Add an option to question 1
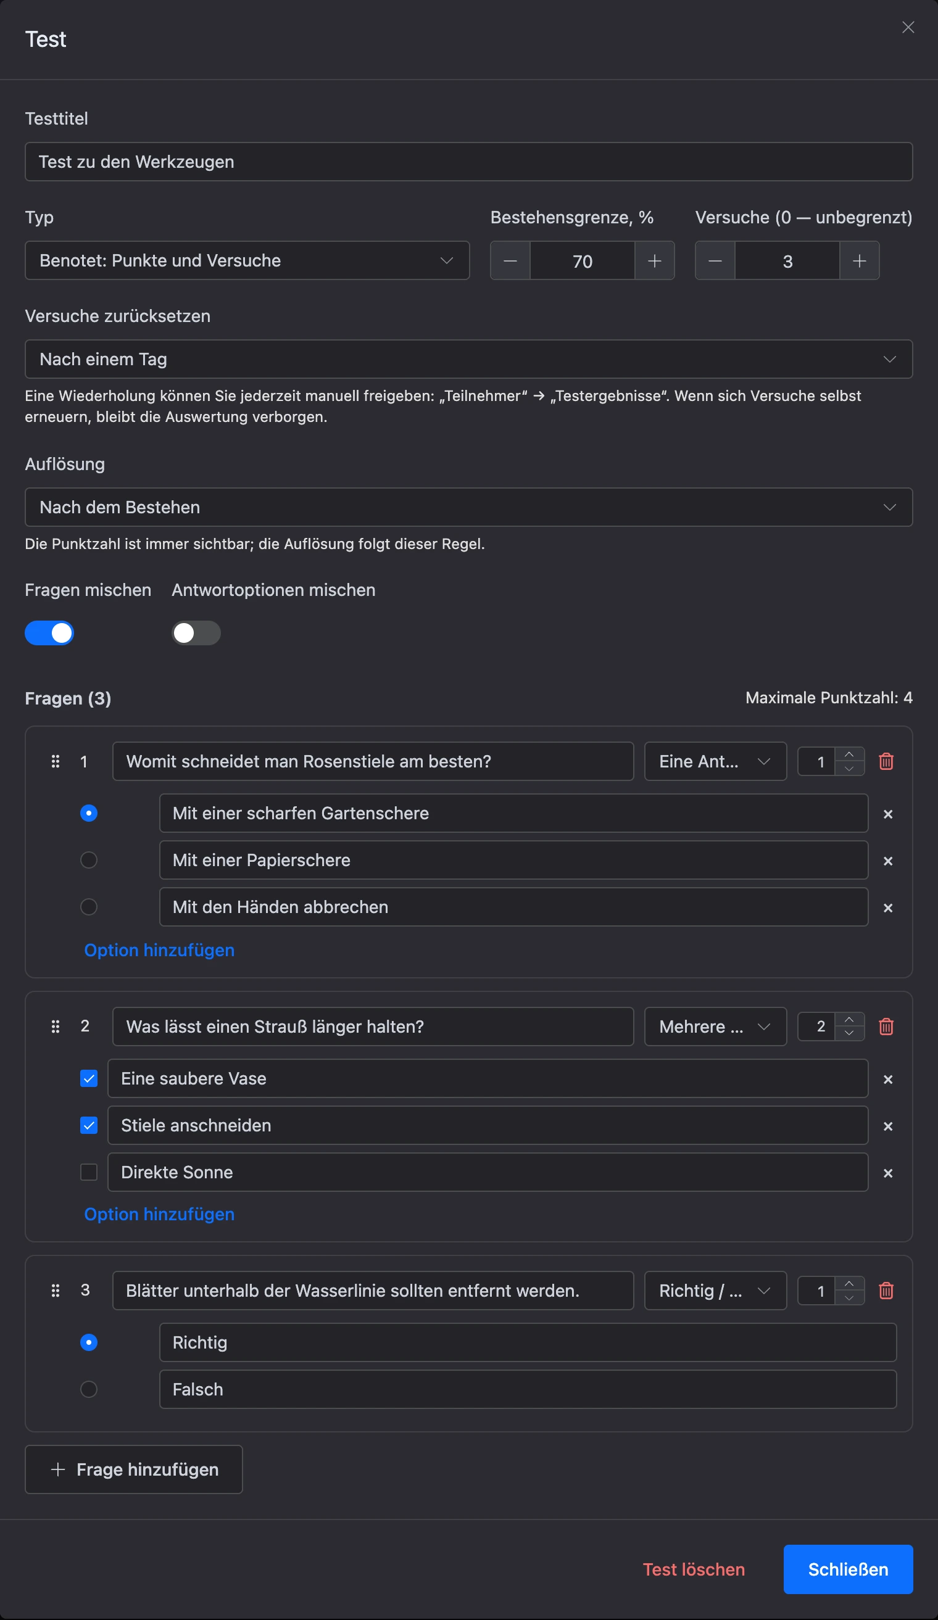Viewport: 938px width, 1620px height. pyautogui.click(x=159, y=950)
